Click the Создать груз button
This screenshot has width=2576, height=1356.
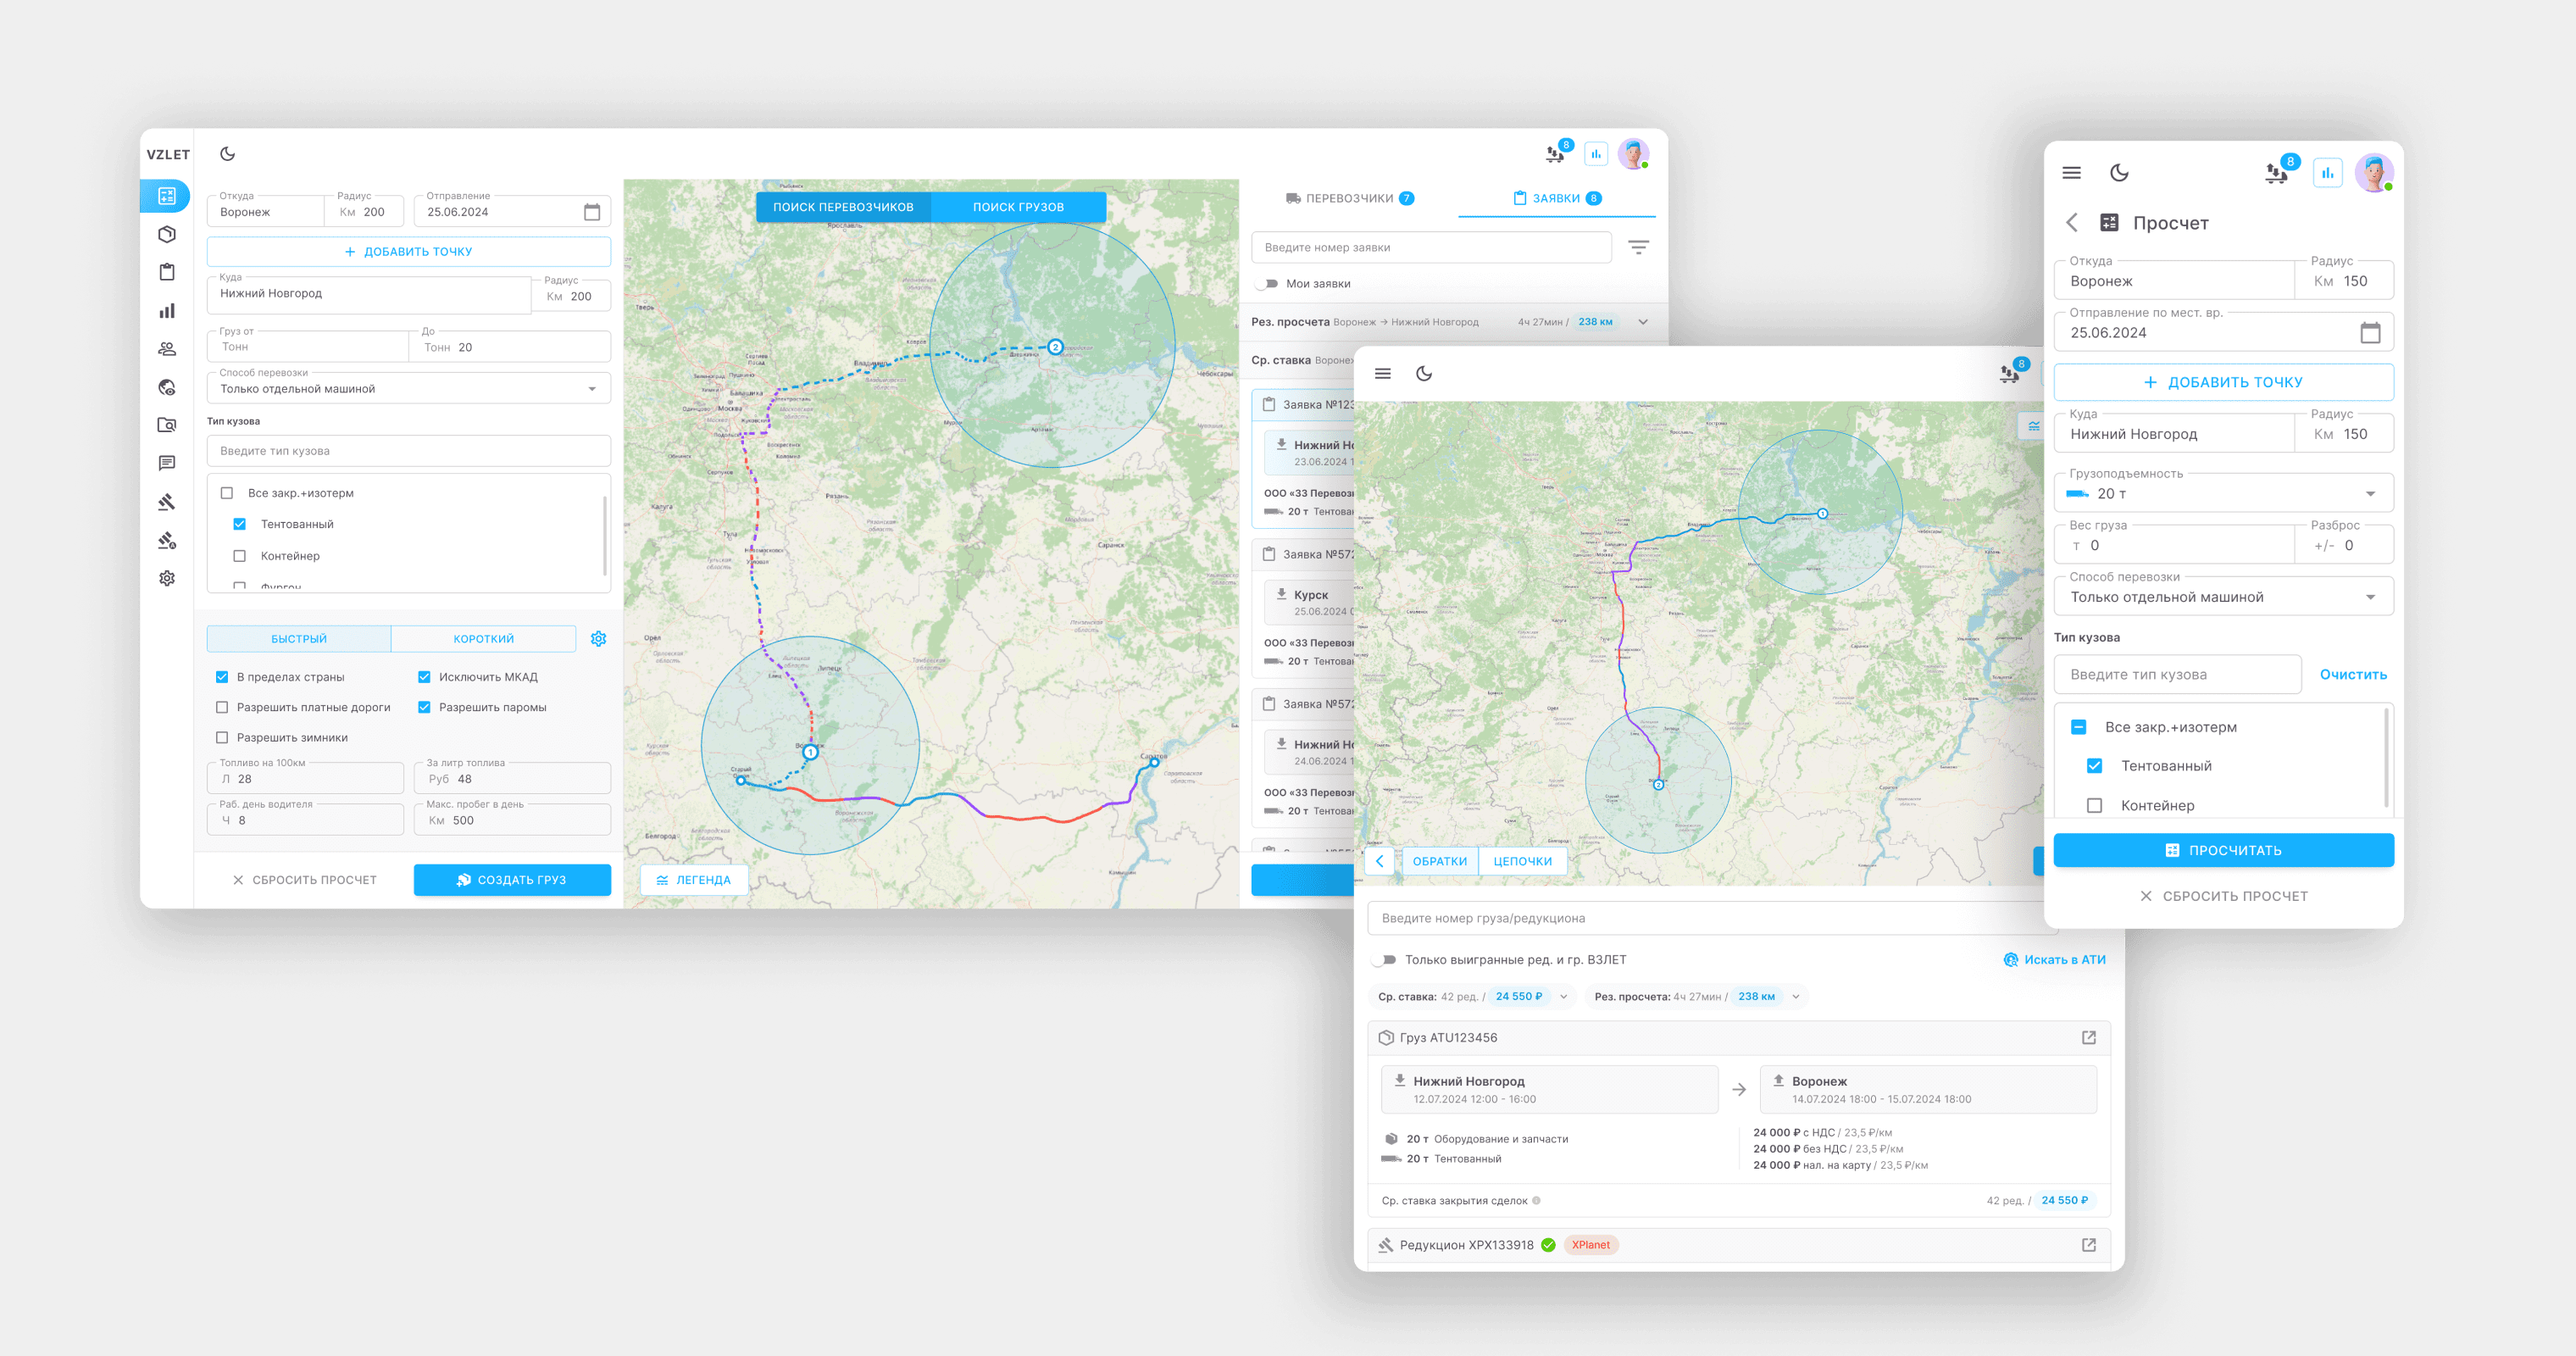(x=512, y=880)
